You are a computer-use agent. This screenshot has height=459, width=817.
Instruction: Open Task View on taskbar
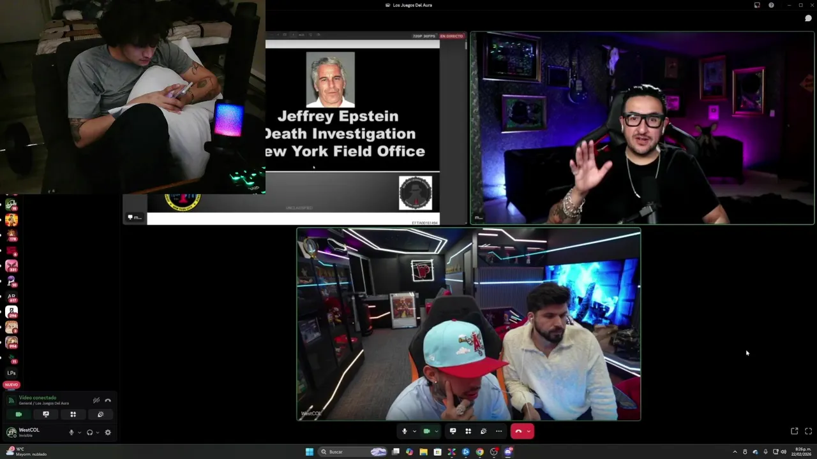coord(396,452)
